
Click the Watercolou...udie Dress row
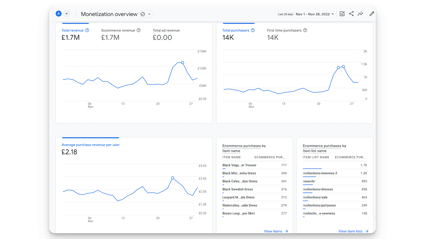254,205
